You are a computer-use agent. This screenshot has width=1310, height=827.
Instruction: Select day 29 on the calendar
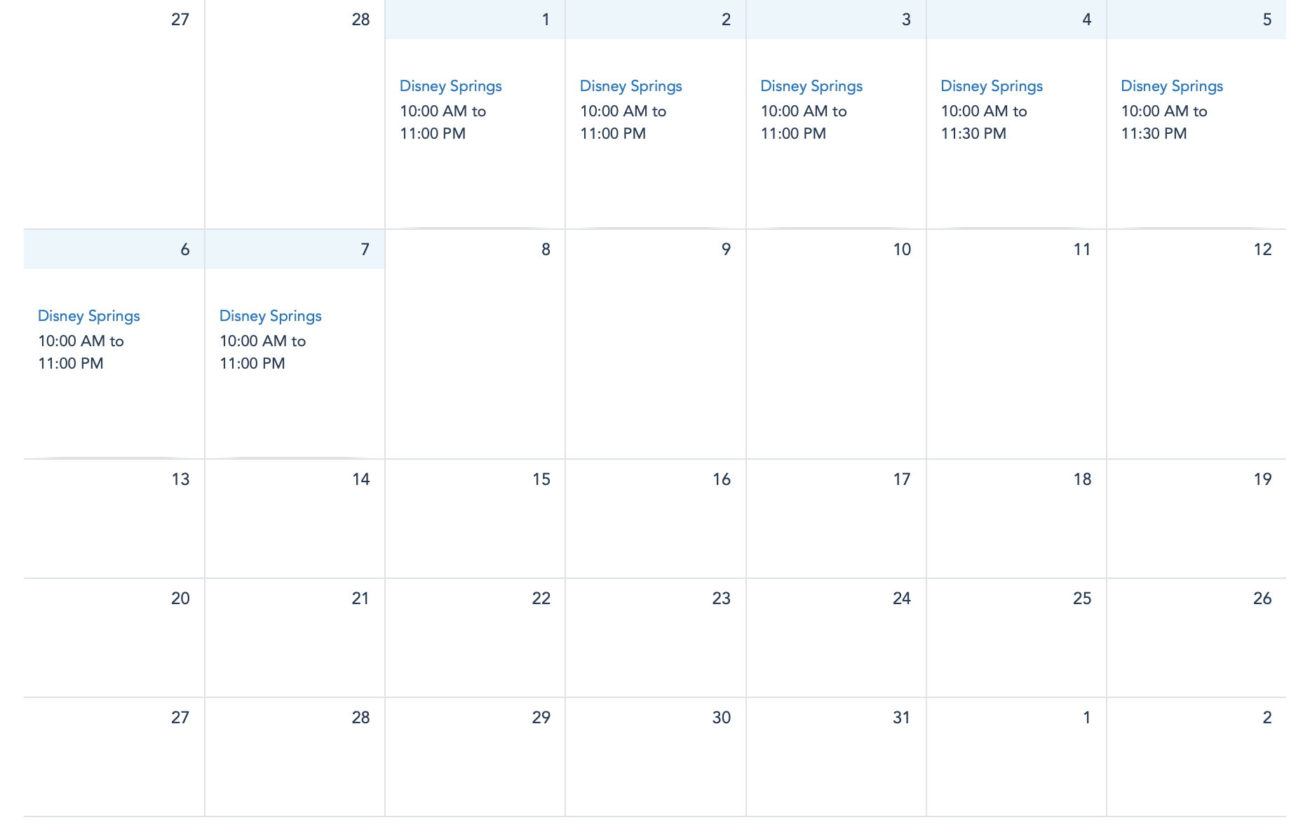(475, 757)
